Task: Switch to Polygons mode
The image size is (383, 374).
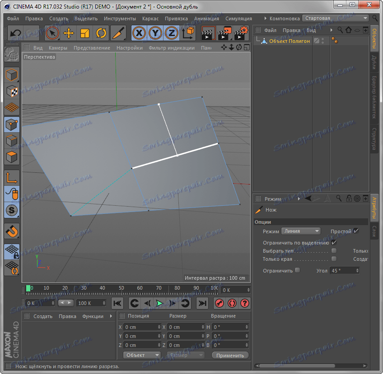Action: pyautogui.click(x=11, y=157)
